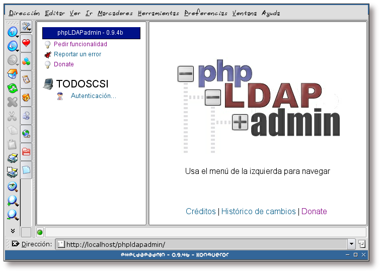Open the Home page icon
This screenshot has width=381, height=273.
[x=12, y=74]
